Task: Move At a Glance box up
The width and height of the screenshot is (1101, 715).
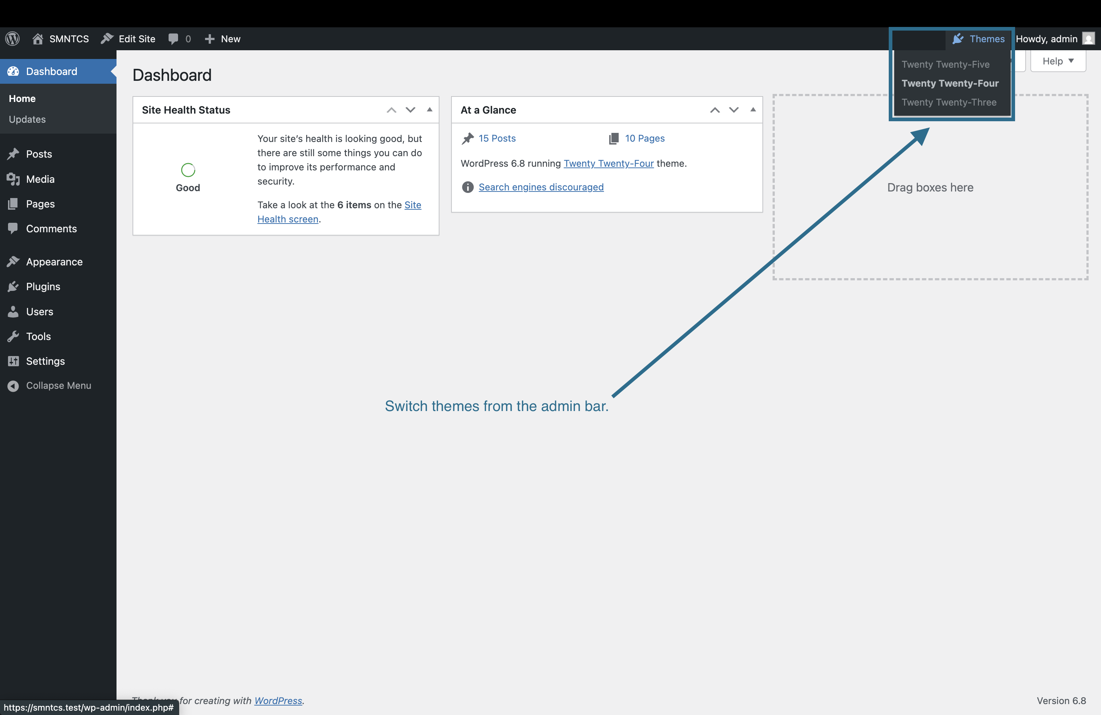Action: click(x=715, y=110)
